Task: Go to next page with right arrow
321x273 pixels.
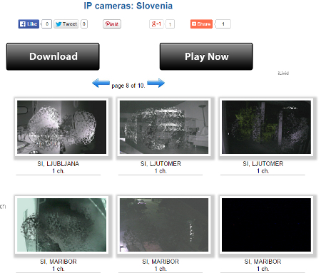Action: pyautogui.click(x=156, y=83)
